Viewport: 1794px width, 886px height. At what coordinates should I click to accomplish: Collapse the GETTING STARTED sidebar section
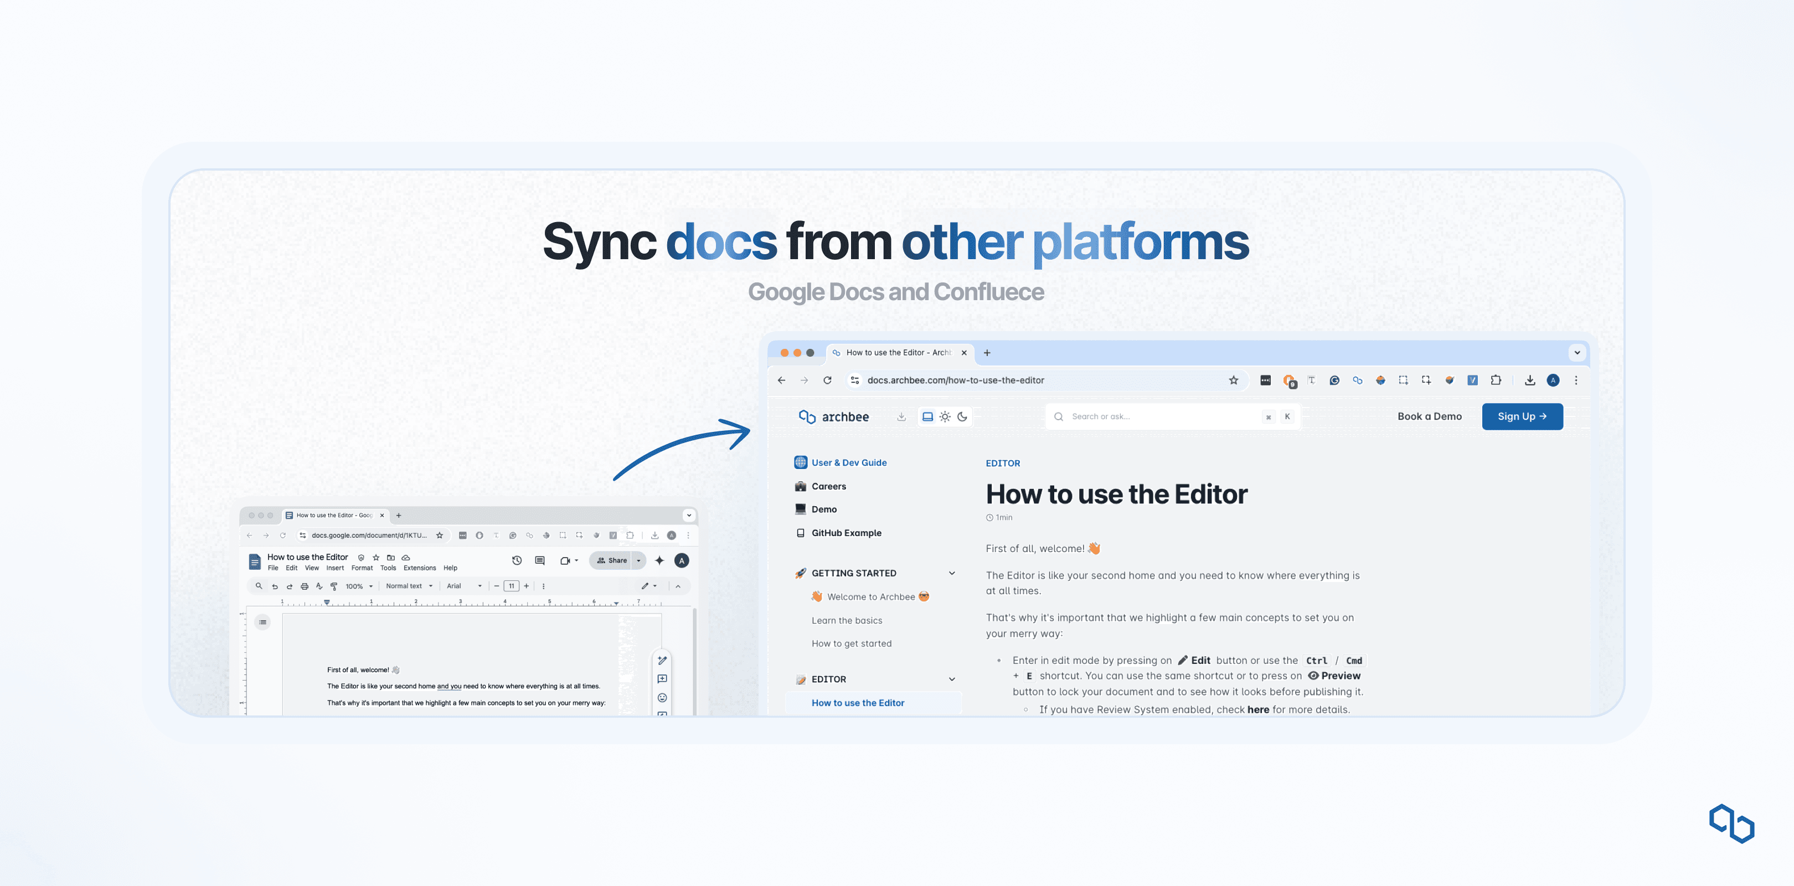tap(952, 573)
